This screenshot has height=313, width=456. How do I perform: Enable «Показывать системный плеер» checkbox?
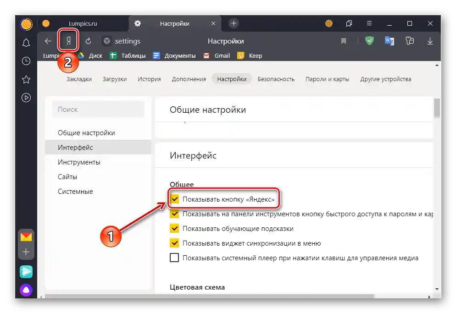coord(174,258)
